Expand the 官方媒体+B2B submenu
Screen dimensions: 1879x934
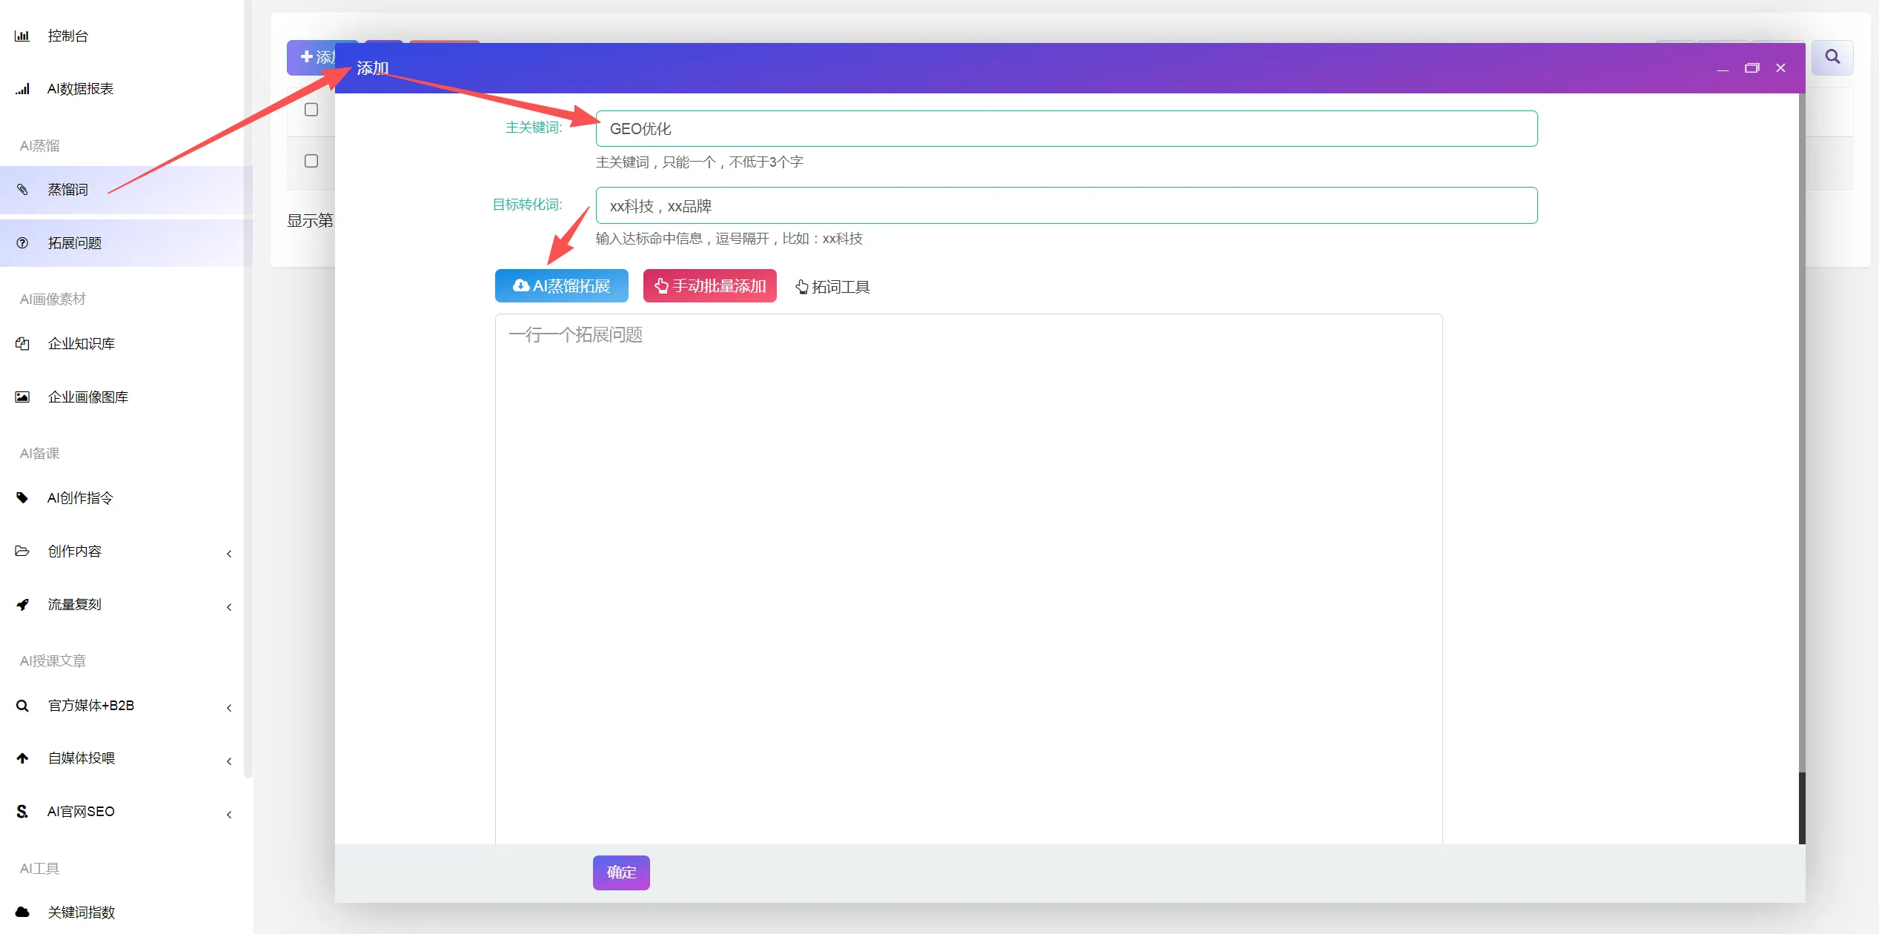229,708
